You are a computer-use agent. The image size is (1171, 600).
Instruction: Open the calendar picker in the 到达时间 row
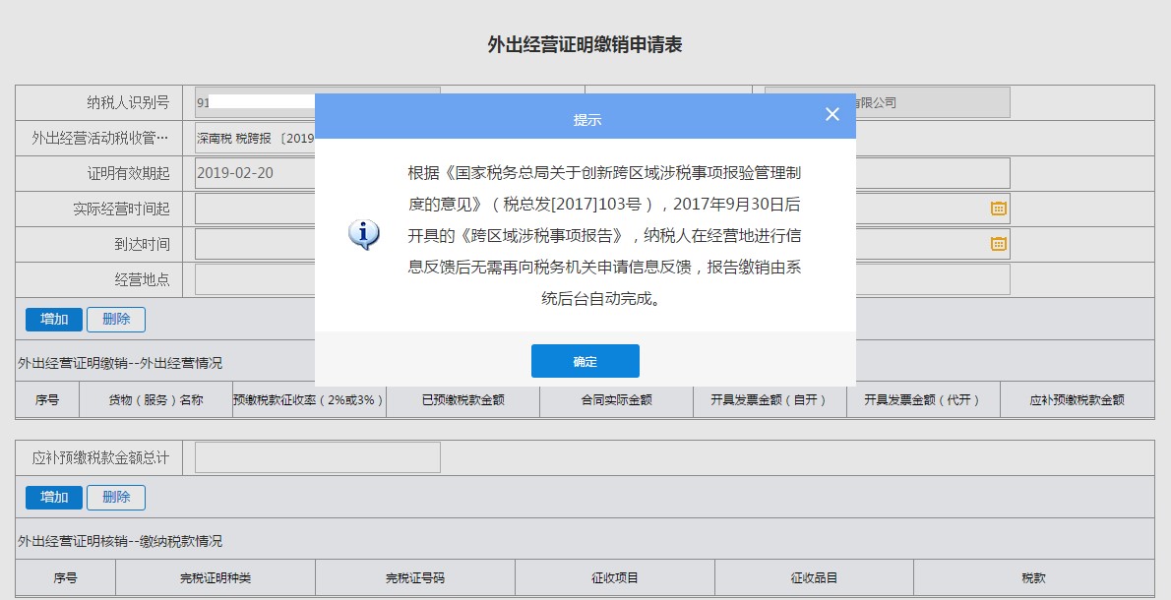pyautogui.click(x=998, y=244)
